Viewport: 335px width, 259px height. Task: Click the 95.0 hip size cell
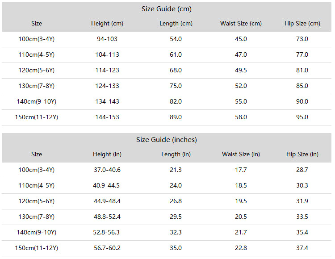tap(302, 117)
